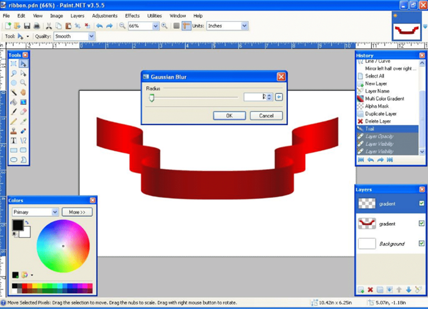Select the Paint Bucket tool
Viewport: 428px width, 309px height.
(x=13, y=102)
